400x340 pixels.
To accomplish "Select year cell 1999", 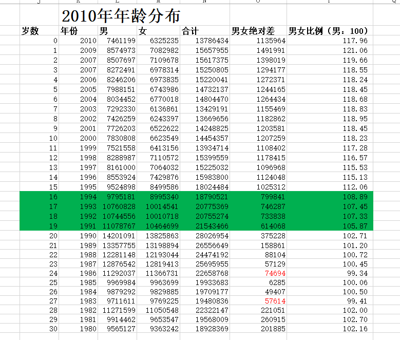I will [x=88, y=148].
